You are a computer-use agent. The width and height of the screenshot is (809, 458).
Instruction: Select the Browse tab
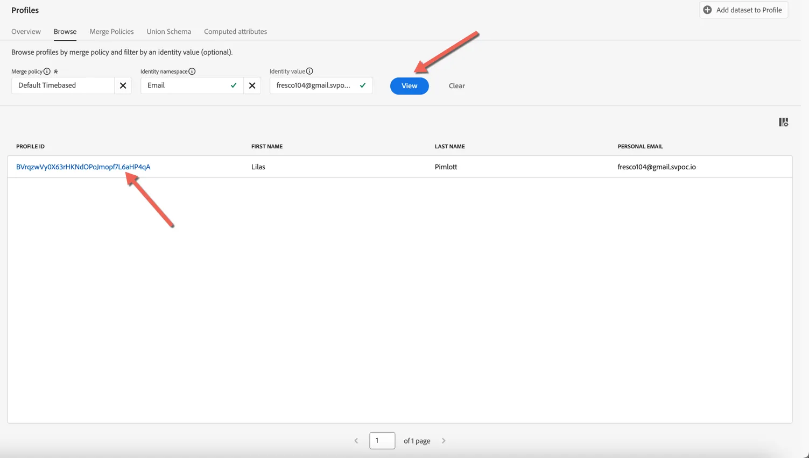click(x=65, y=32)
